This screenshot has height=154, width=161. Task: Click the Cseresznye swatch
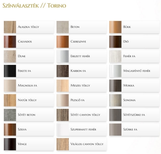63,42
